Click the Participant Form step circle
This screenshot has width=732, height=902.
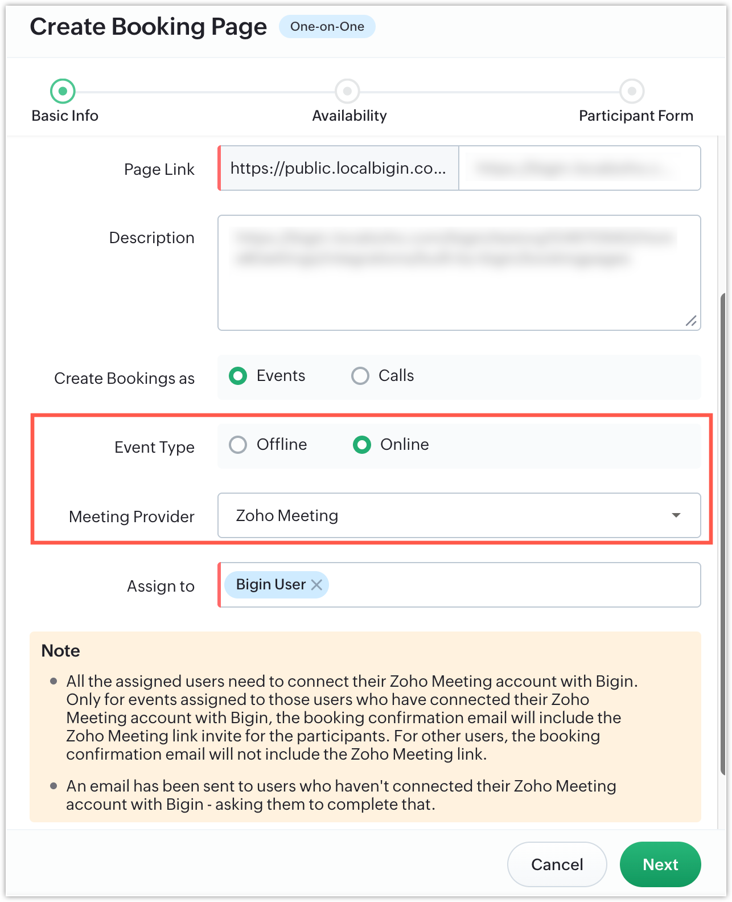click(632, 91)
